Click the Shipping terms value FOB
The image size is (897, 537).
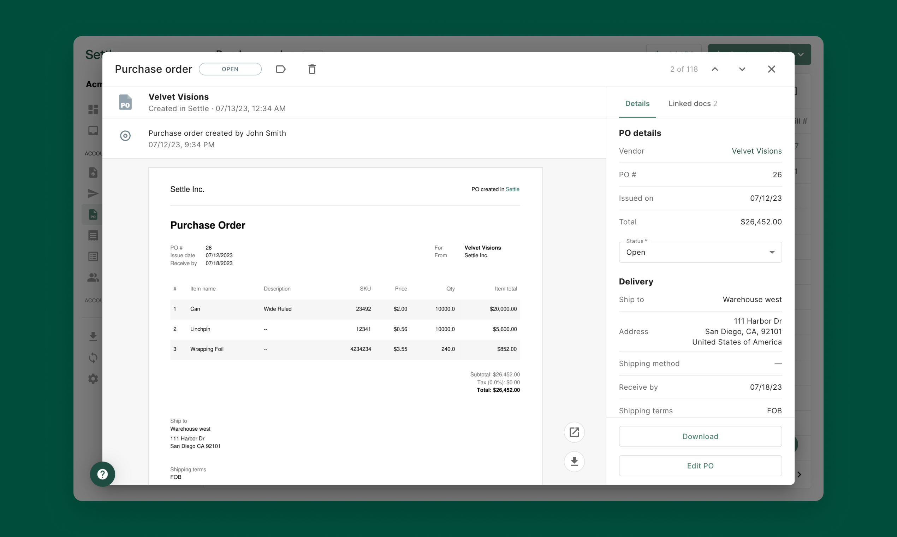pos(774,411)
